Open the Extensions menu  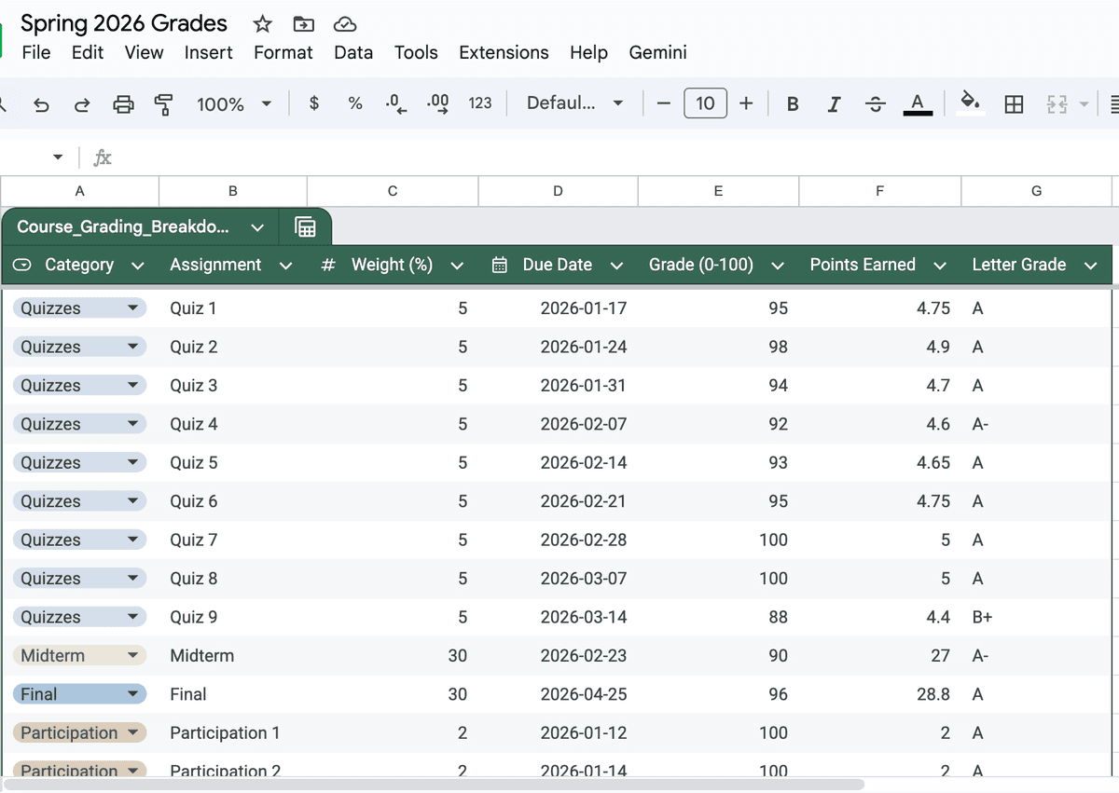(504, 52)
